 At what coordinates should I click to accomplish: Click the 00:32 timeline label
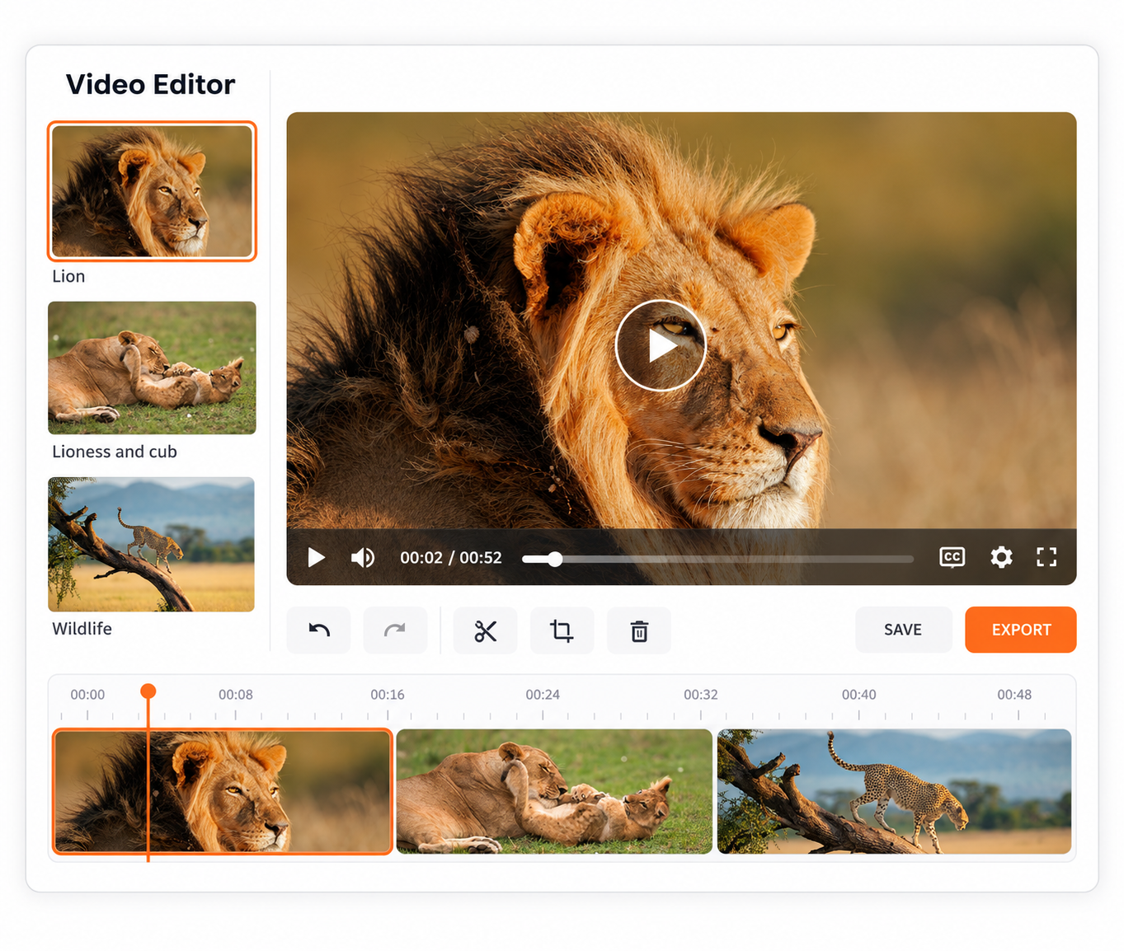701,695
